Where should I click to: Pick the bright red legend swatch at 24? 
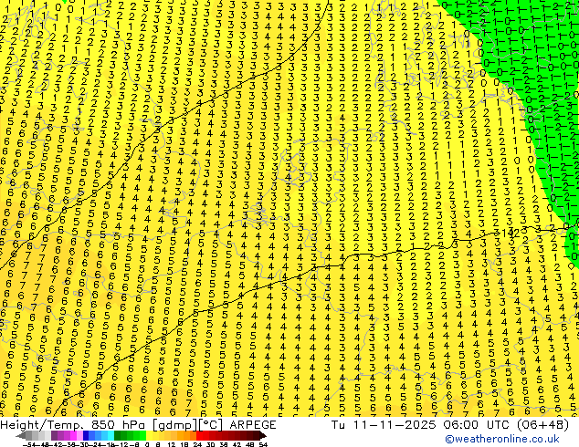coord(199,436)
